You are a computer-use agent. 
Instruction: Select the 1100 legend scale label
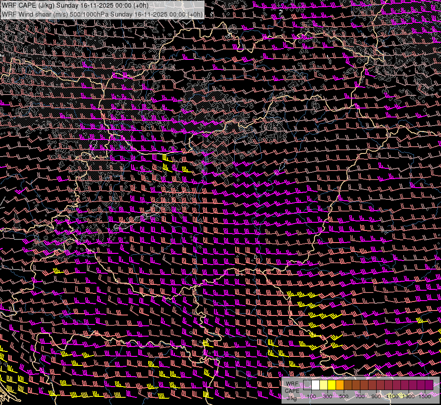point(392,396)
